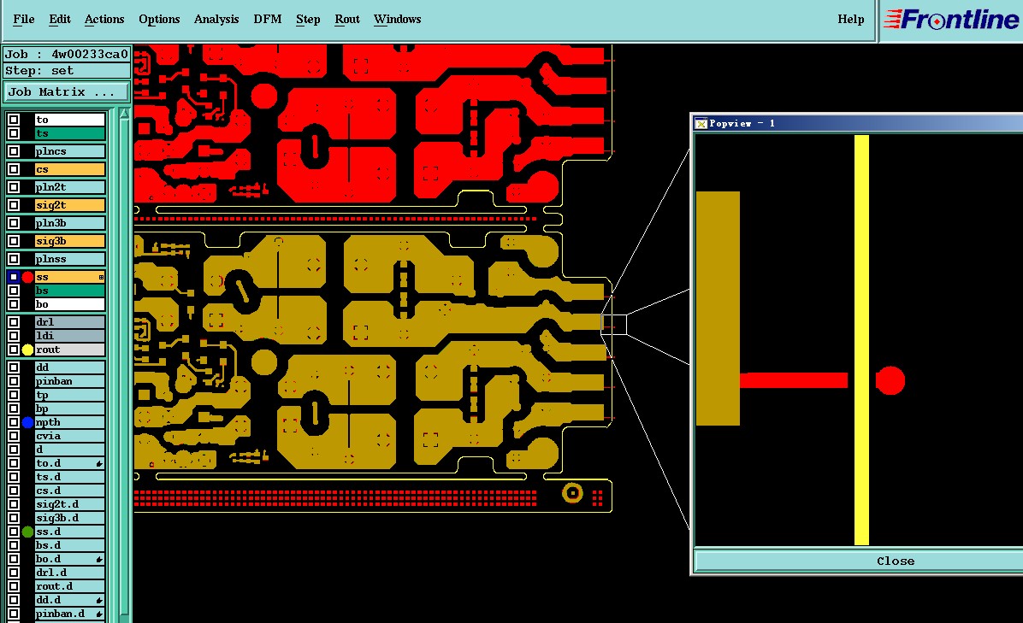Select the drl.d layer name
Image resolution: width=1023 pixels, height=623 pixels.
click(x=70, y=573)
